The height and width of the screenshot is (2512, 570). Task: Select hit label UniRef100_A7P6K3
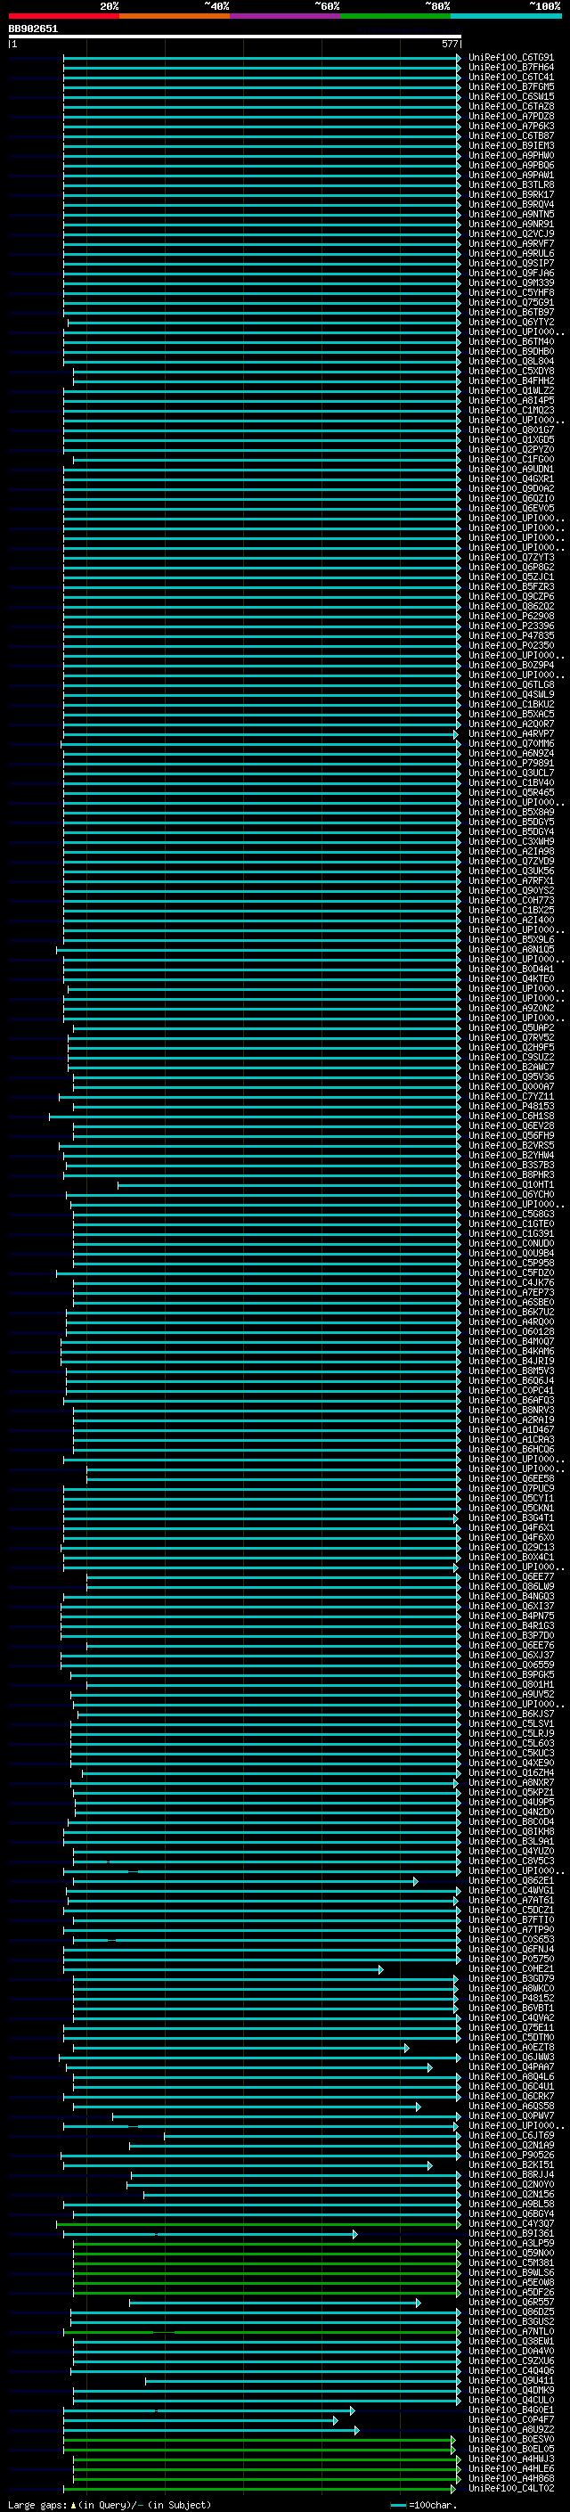coord(511,127)
